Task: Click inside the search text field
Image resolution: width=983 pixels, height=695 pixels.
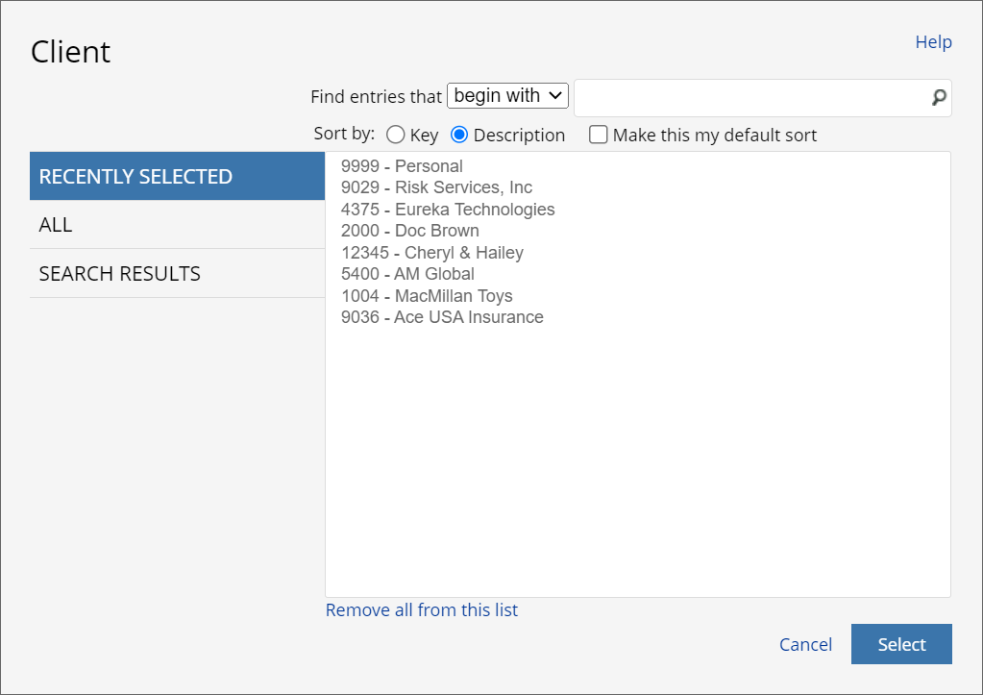Action: (x=750, y=97)
